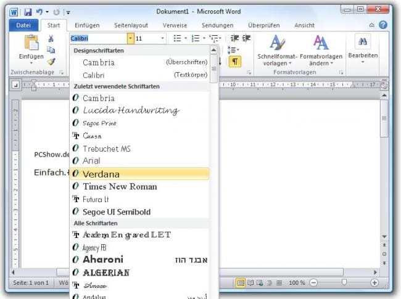Click the Word application icon in title bar
Screen dimensions: 401x299
tap(14, 12)
